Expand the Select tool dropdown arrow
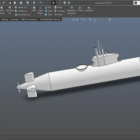 click(57, 3)
